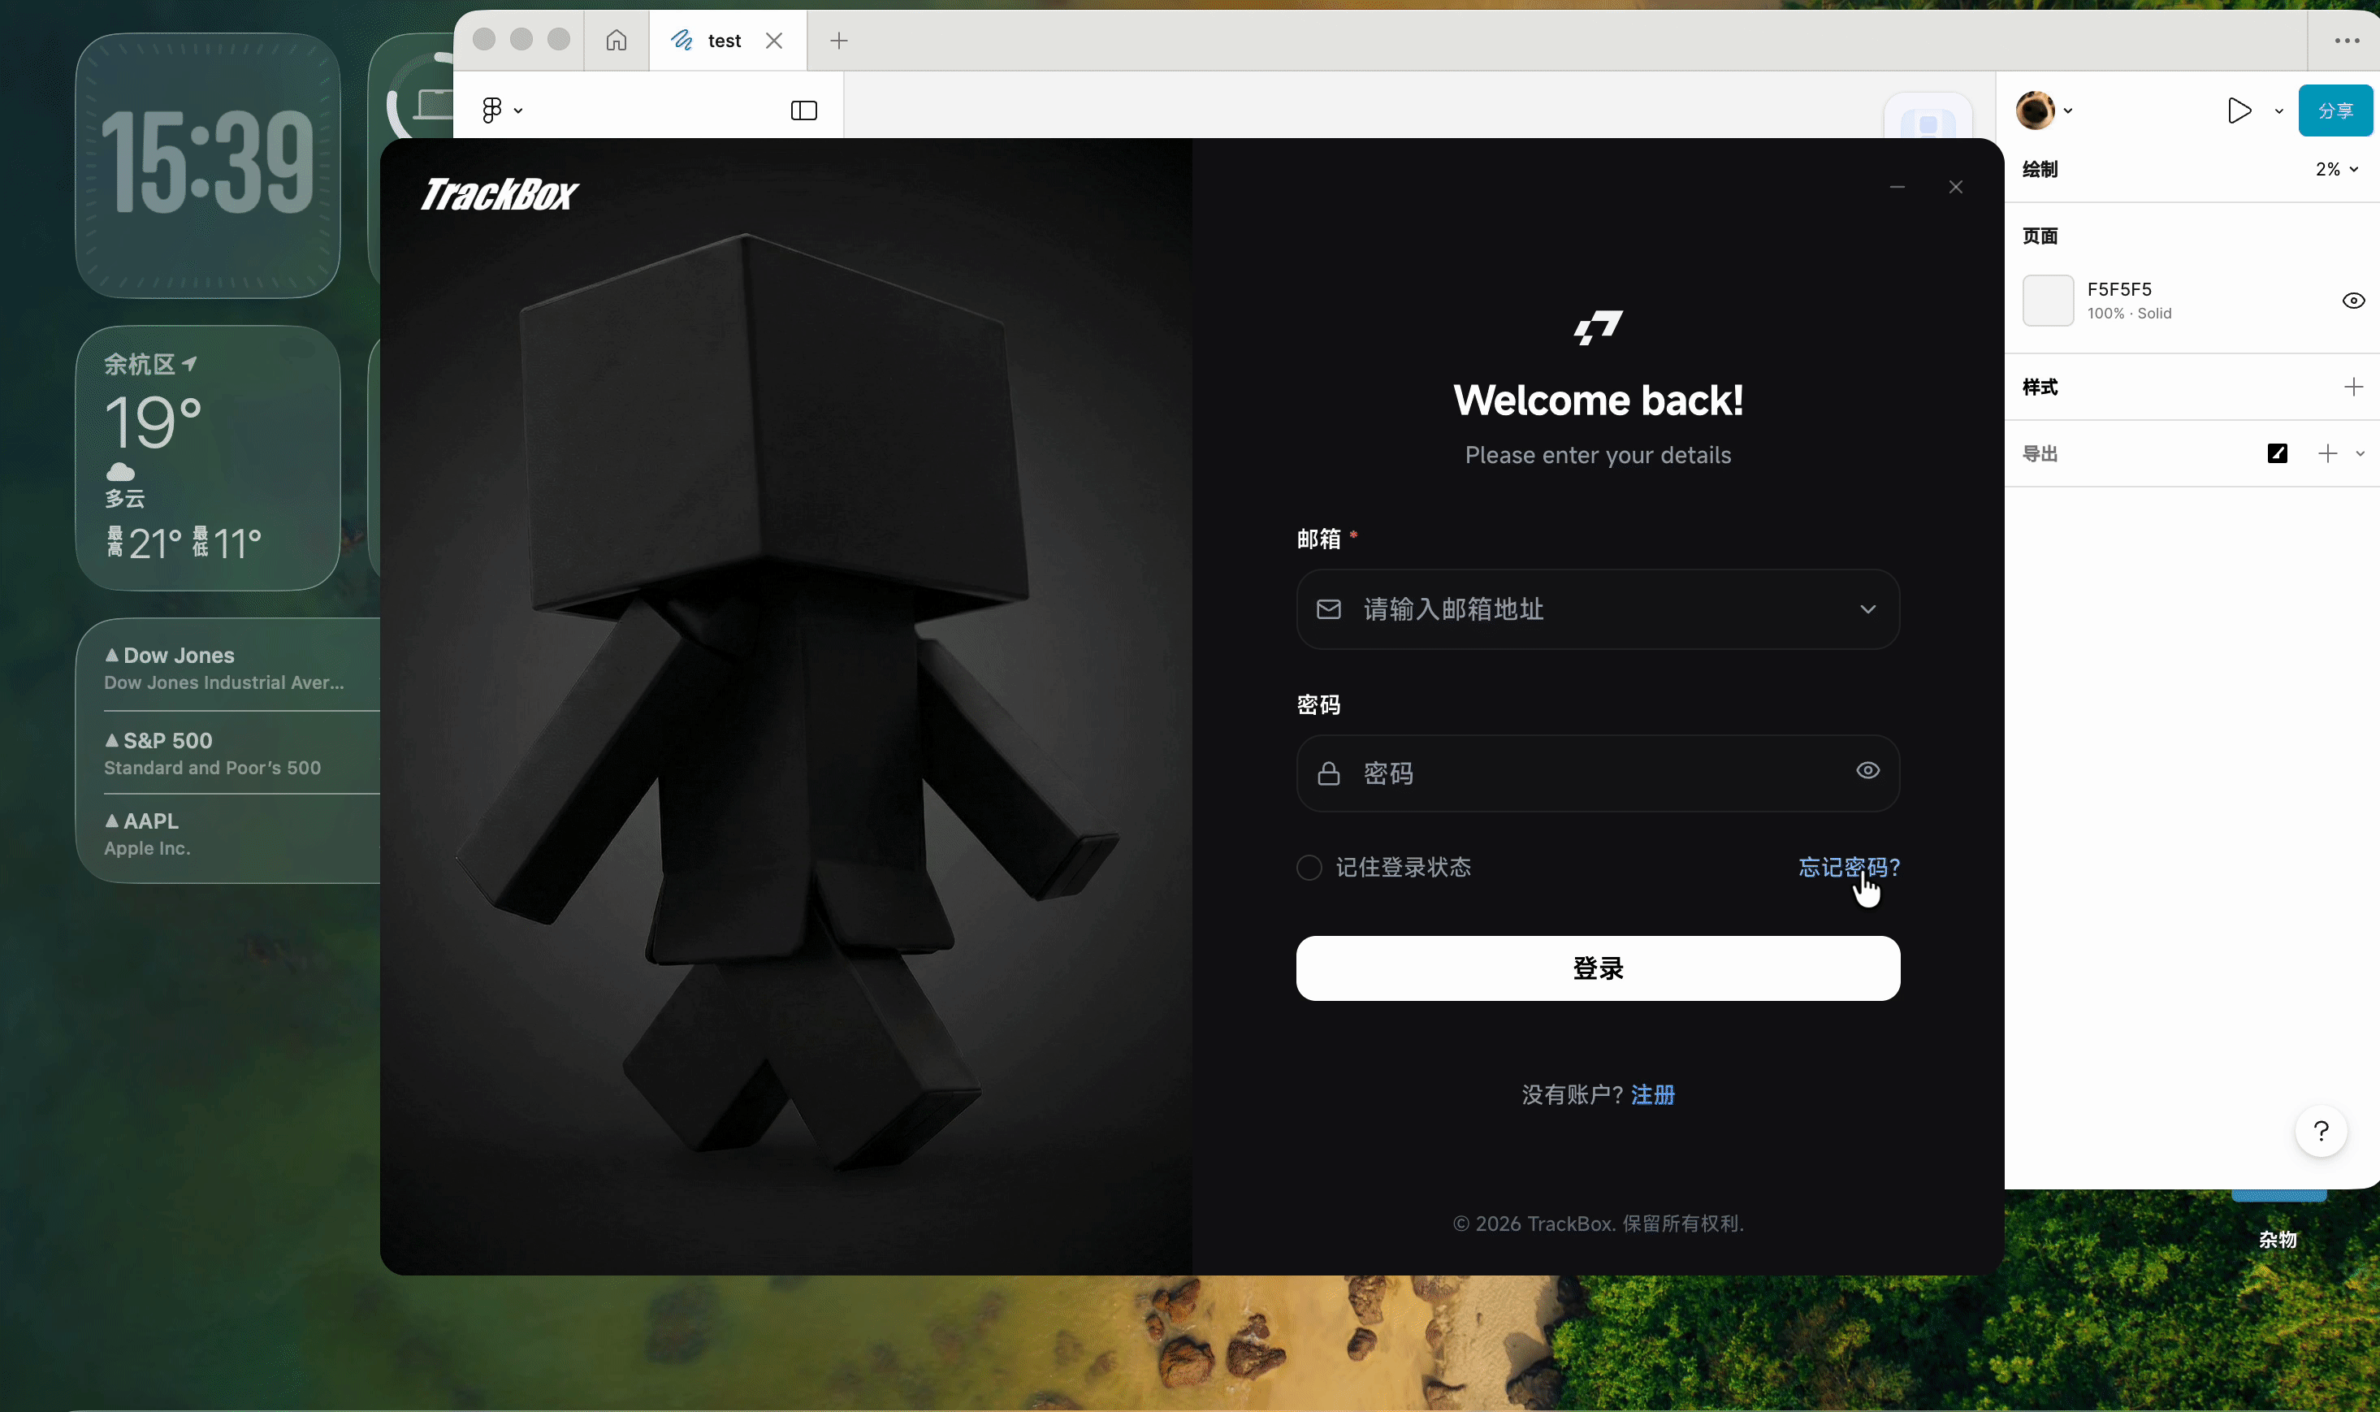Screen dimensions: 2380x1412
Task: Close the TrackBox login window
Action: click(x=1955, y=187)
